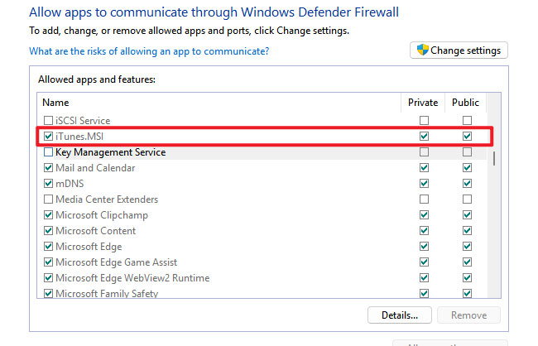Screen dimensions: 538x346
Task: Uncheck Public for iTunes.MSI
Action: (467, 137)
